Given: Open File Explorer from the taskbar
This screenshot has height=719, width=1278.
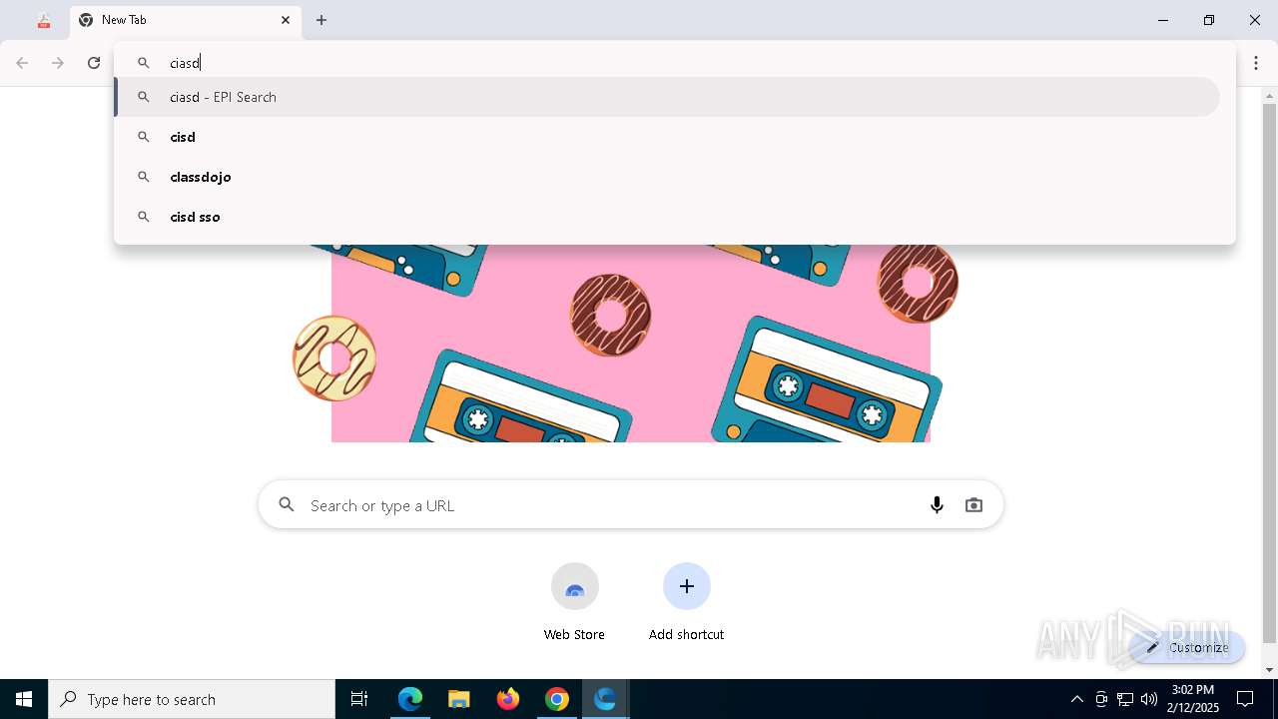Looking at the screenshot, I should point(459,699).
